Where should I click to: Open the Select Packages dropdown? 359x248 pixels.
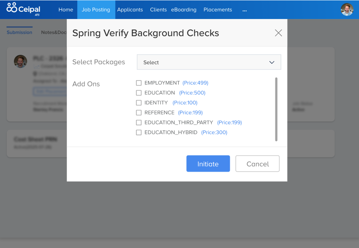[209, 62]
